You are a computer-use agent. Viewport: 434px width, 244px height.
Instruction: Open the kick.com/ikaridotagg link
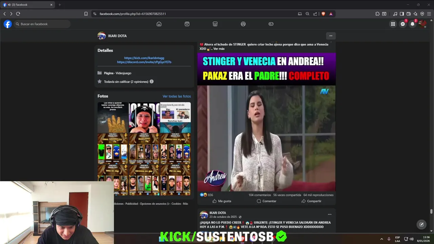144,58
